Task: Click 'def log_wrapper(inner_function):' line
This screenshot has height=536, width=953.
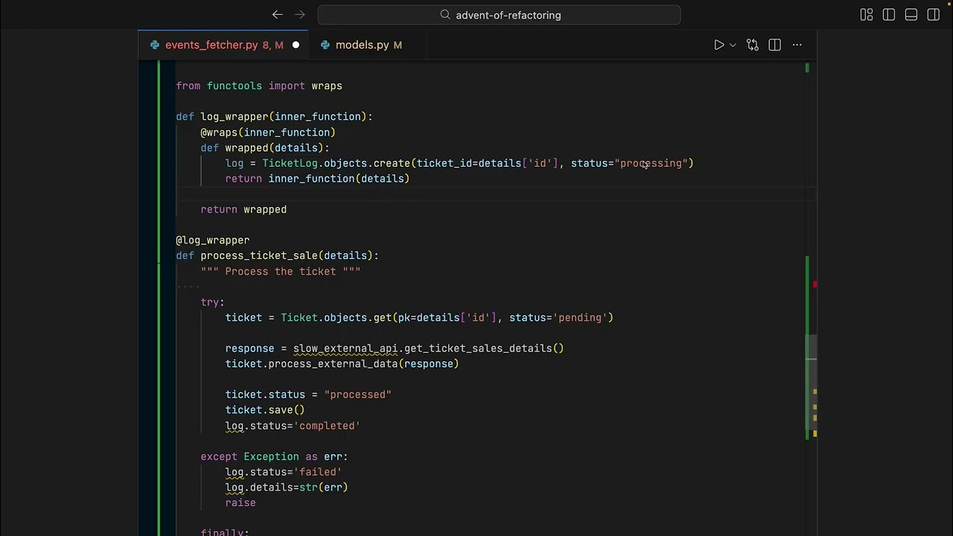Action: pyautogui.click(x=274, y=117)
